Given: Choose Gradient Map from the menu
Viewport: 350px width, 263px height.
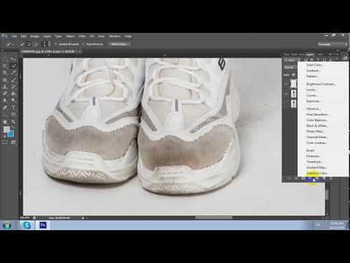Looking at the screenshot, I should coord(316,167).
